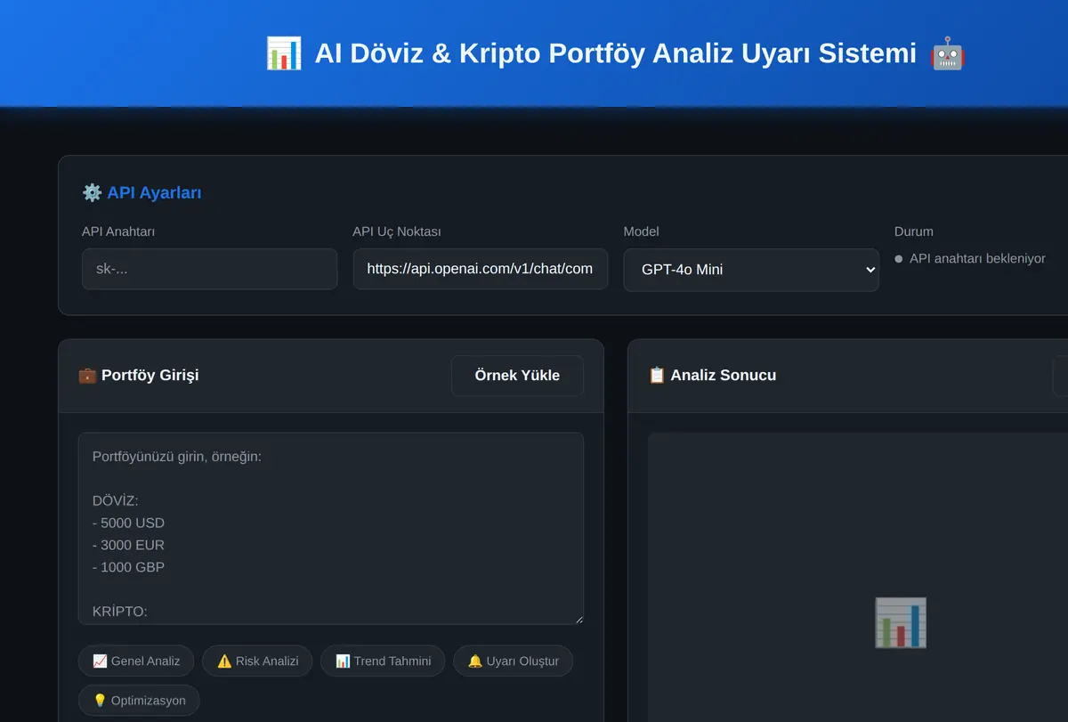Click the resize handle of the portfolio textarea
This screenshot has height=722, width=1068.
(x=578, y=619)
